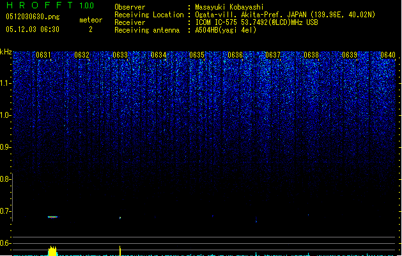Click the meteor label
Viewport: 402px width, 256px height.
[x=91, y=20]
